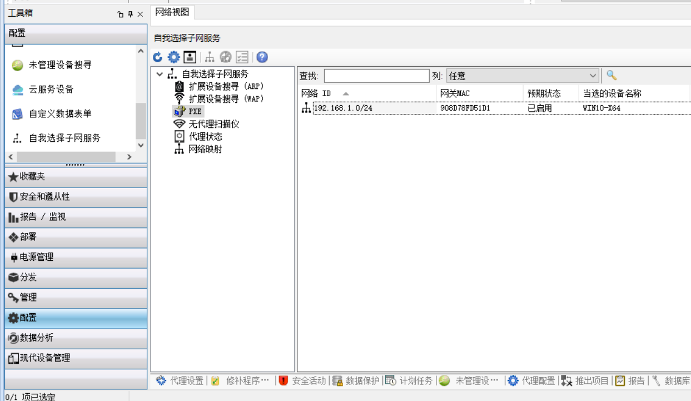Open settings via the blue gear toolbar icon
This screenshot has width=691, height=401.
pos(174,57)
